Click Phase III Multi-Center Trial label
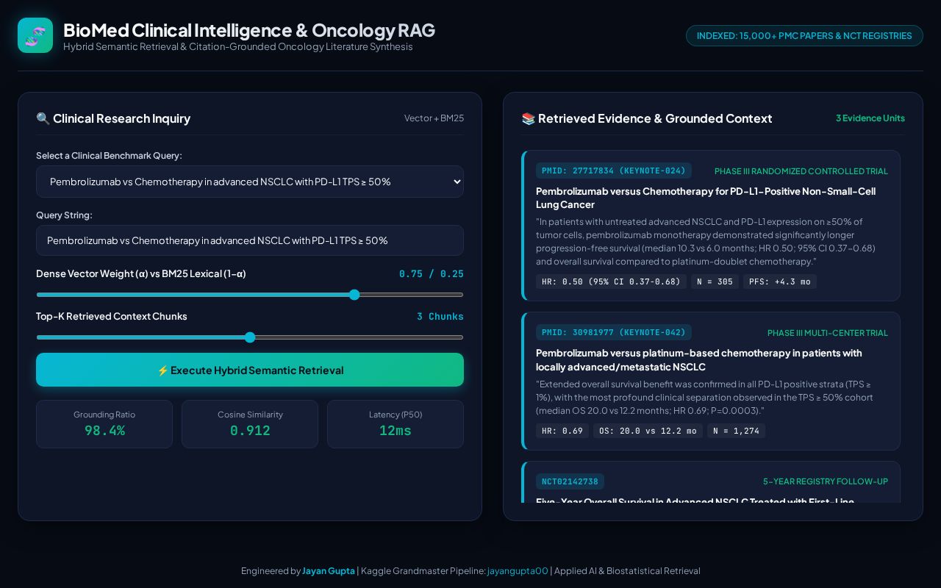Viewport: 941px width, 588px height. tap(828, 333)
